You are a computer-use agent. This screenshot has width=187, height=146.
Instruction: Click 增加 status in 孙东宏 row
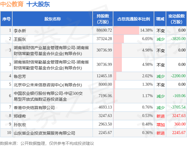pyautogui.click(x=160, y=125)
